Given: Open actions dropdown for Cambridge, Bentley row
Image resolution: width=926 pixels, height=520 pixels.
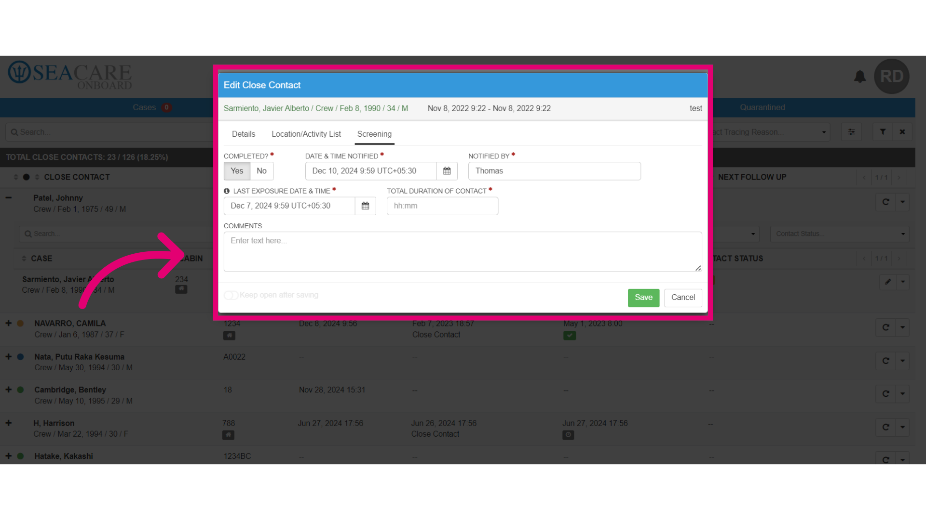Looking at the screenshot, I should [x=902, y=394].
